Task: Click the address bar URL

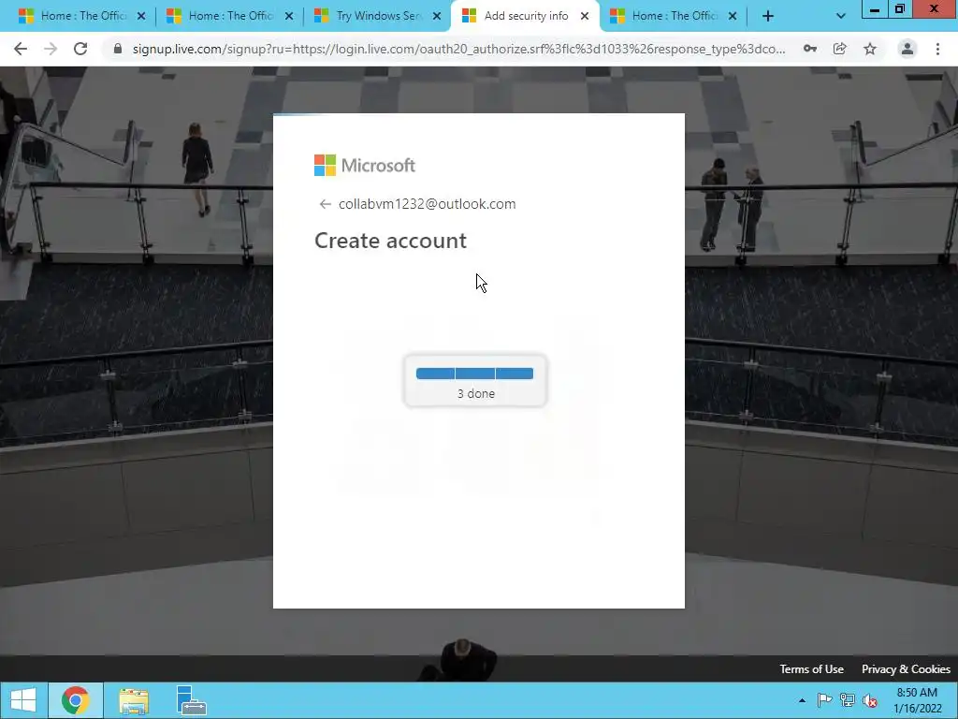Action: click(x=458, y=49)
